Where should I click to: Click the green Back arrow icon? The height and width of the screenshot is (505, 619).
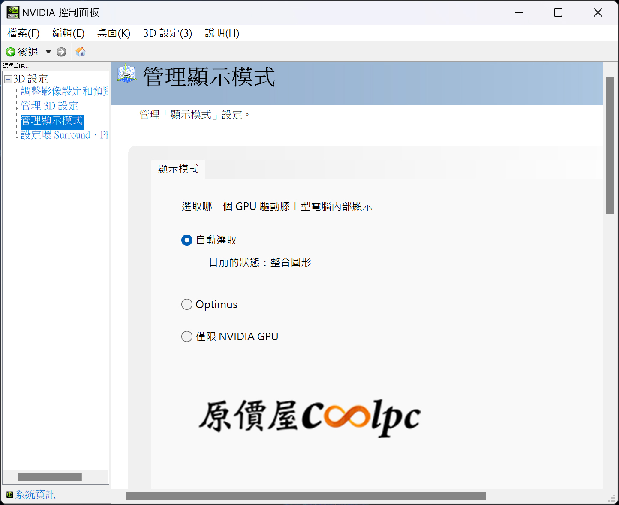pyautogui.click(x=11, y=52)
